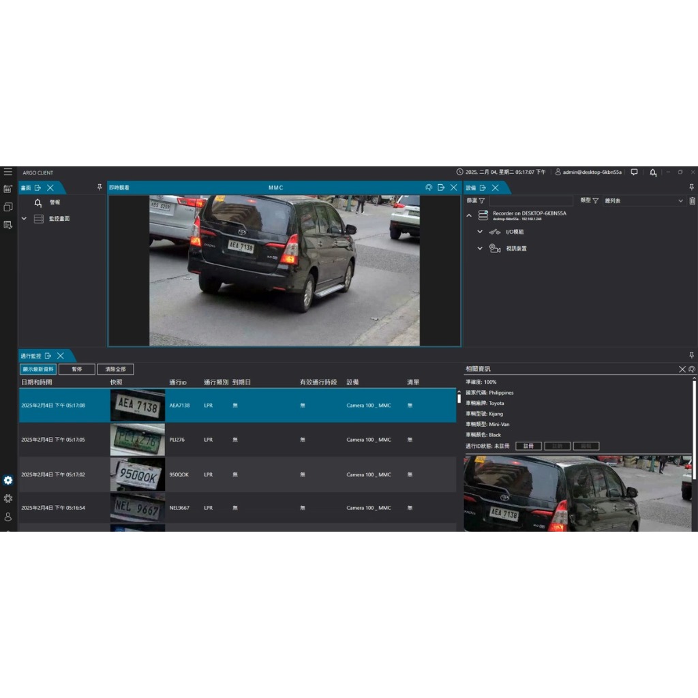Click the 清除全部 button
The image size is (698, 698).
click(x=115, y=369)
